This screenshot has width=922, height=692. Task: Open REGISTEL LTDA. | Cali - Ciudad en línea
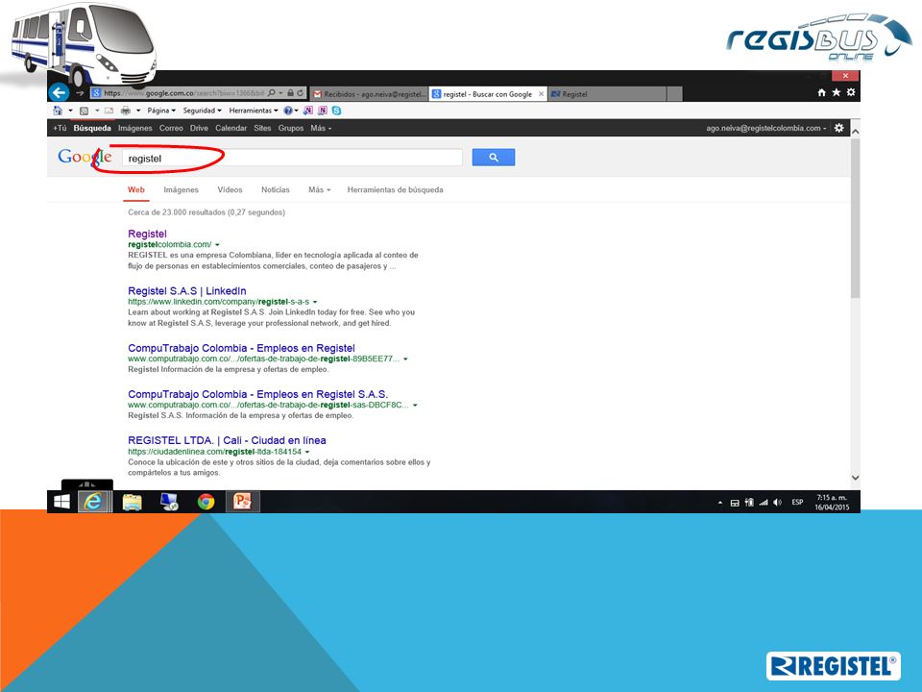click(x=227, y=440)
